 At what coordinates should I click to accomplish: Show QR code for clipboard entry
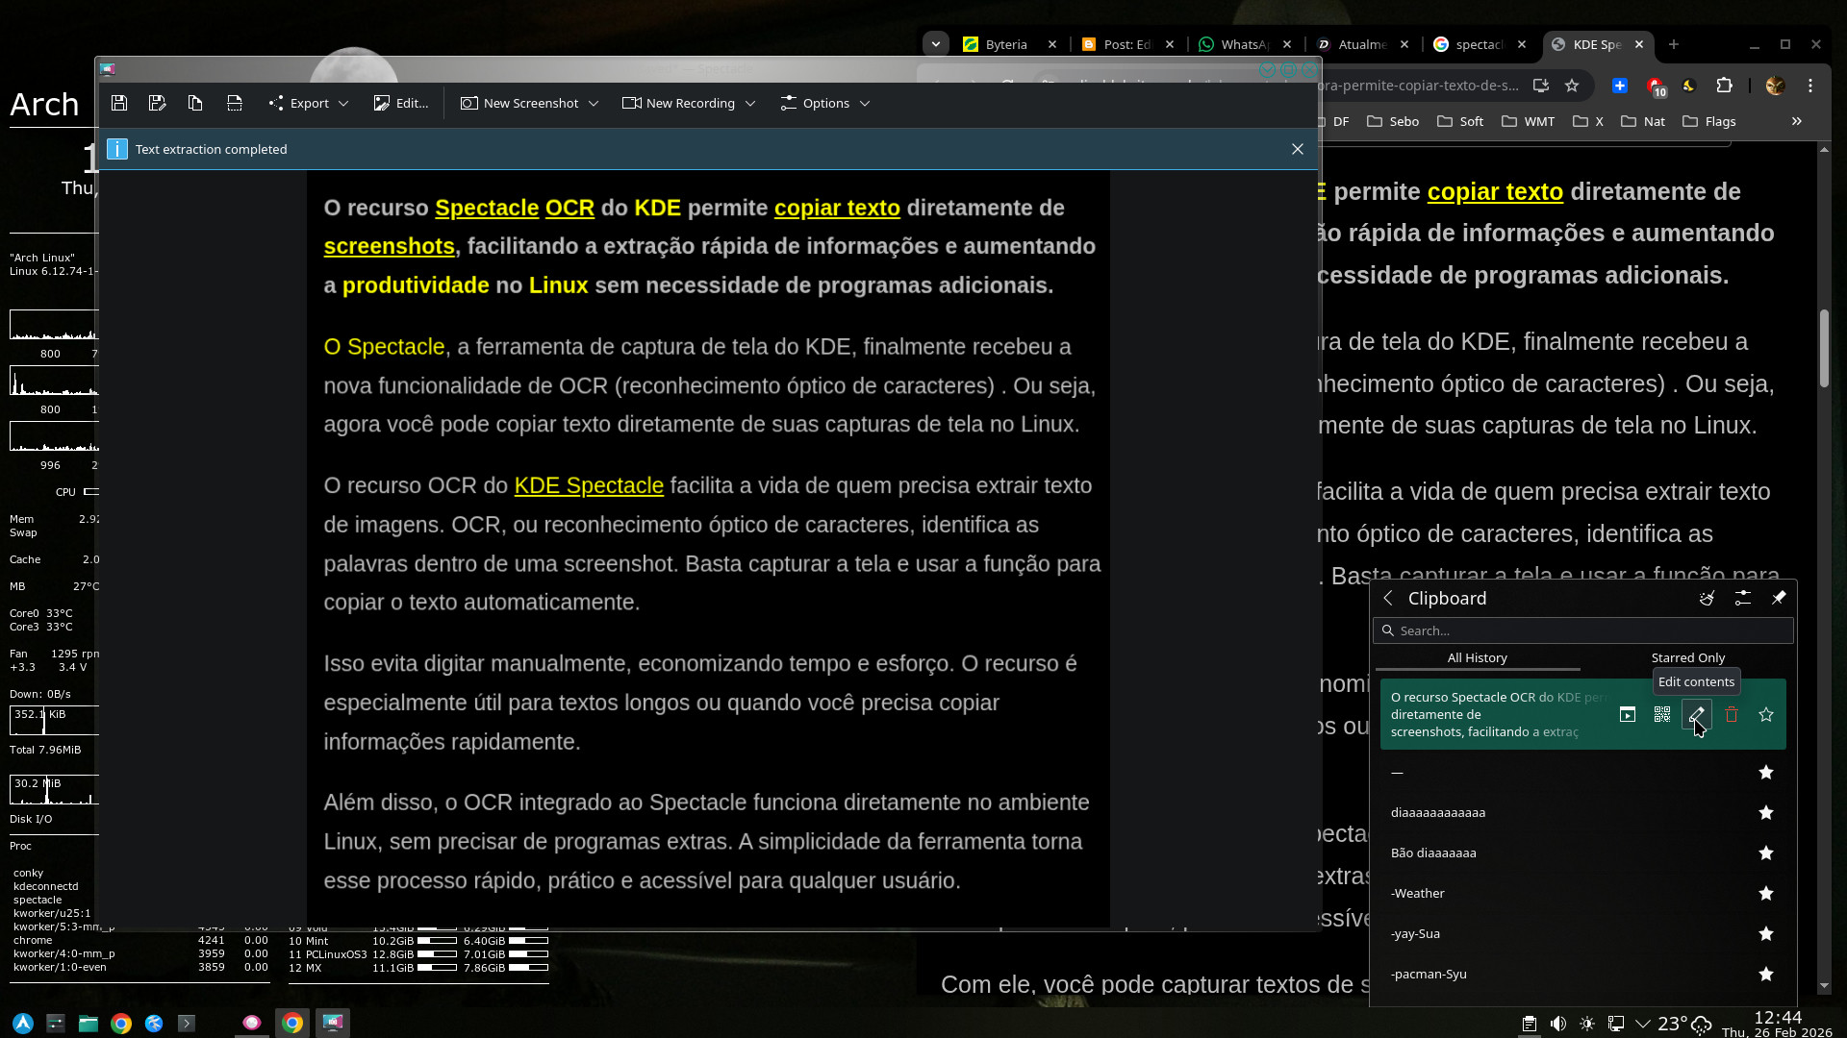[1661, 714]
